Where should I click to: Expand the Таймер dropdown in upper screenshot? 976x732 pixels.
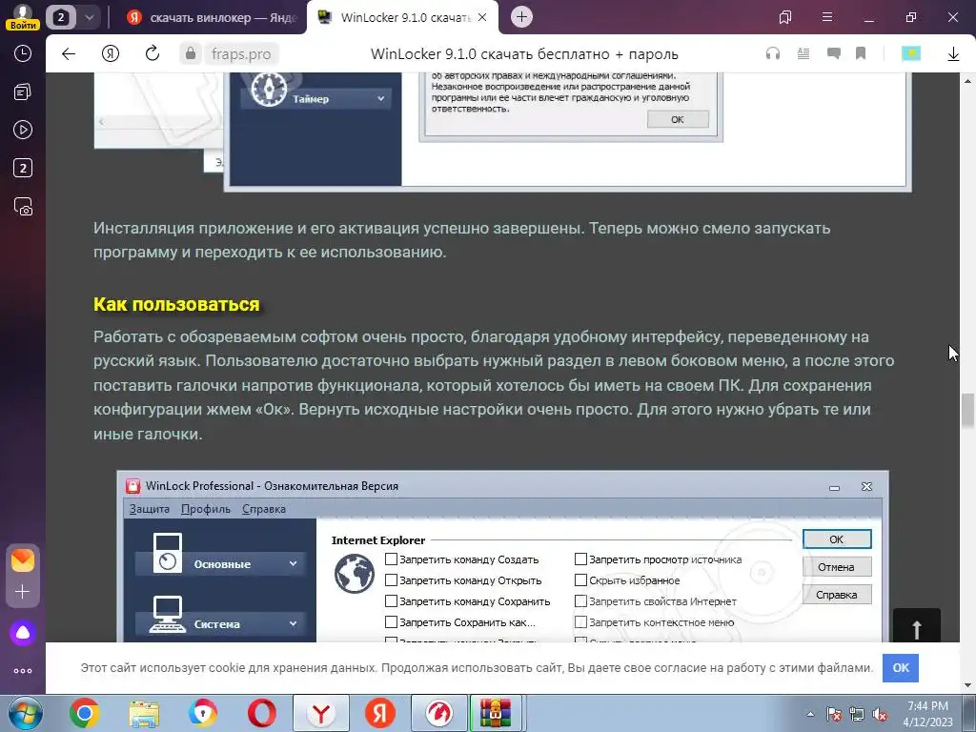coord(380,98)
